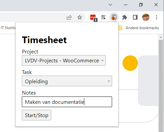Click the share page icon in address bar
The height and width of the screenshot is (132, 164).
coord(69,17)
